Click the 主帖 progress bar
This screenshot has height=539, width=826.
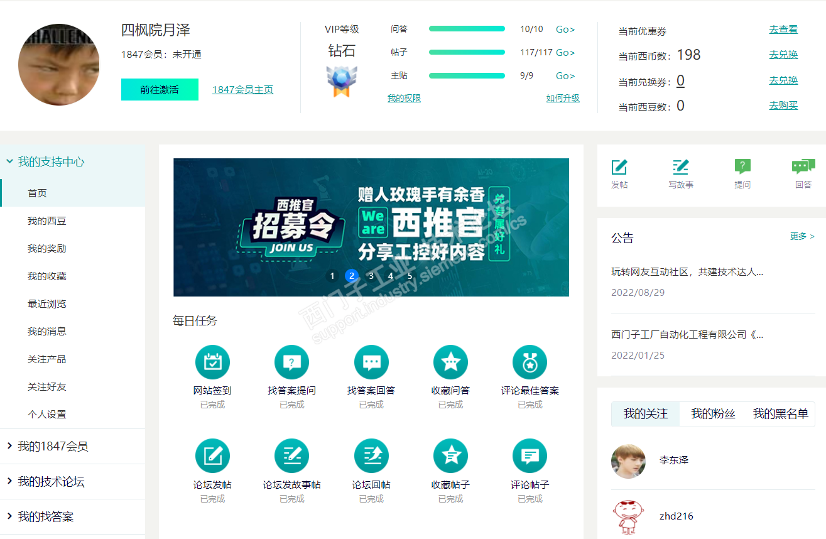click(467, 75)
